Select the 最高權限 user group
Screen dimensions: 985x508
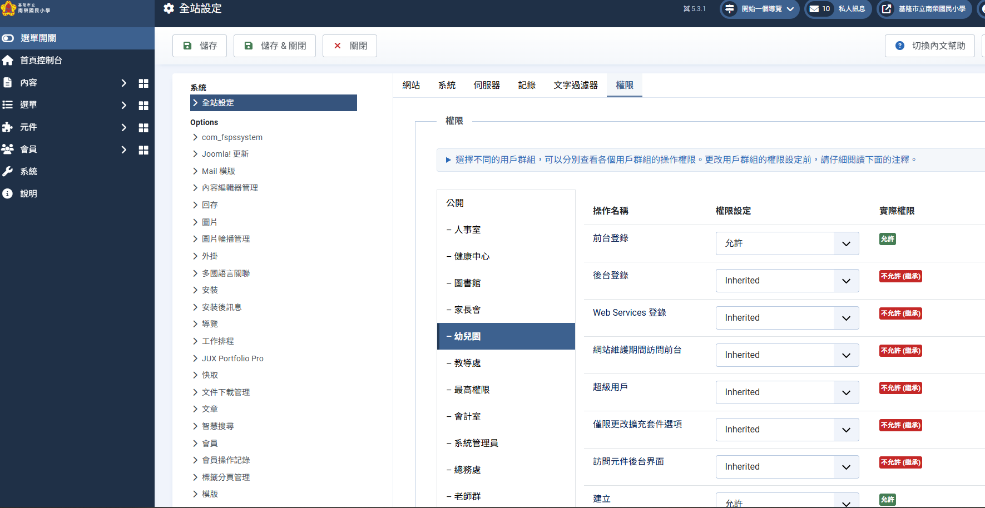tap(506, 390)
